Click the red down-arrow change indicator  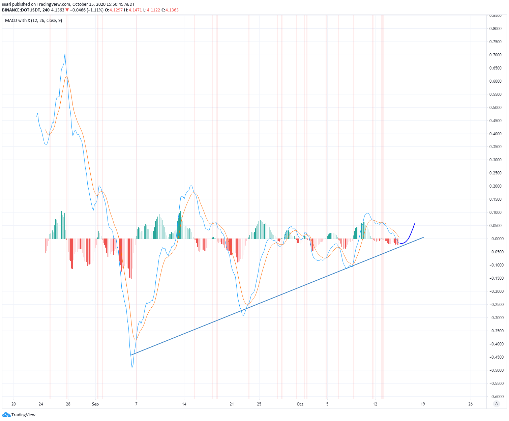tap(67, 10)
